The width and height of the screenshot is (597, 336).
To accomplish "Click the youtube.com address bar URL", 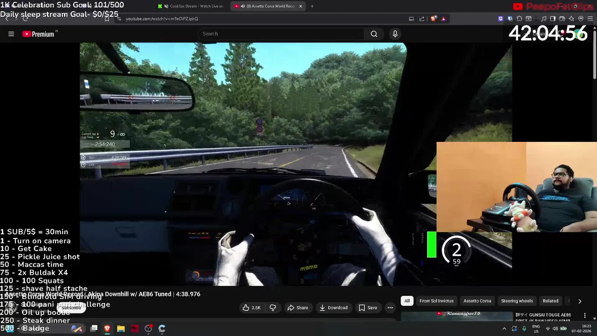I will click(162, 19).
